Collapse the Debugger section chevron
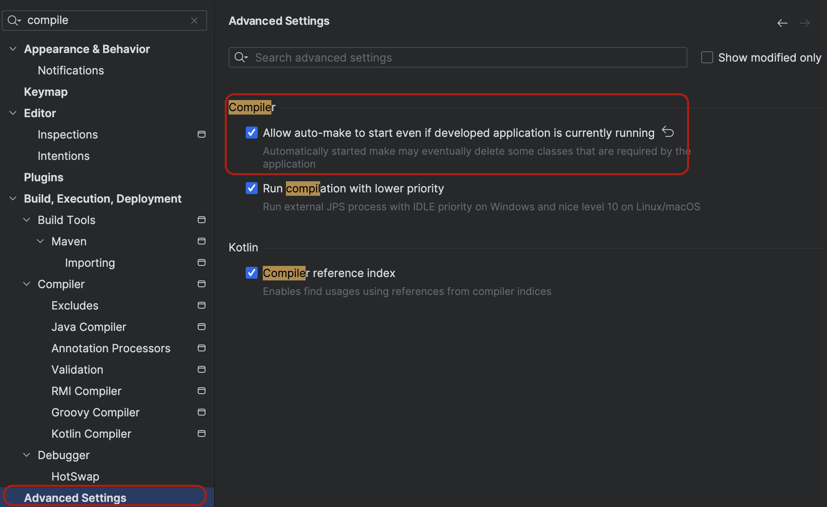Image resolution: width=827 pixels, height=507 pixels. coord(27,455)
